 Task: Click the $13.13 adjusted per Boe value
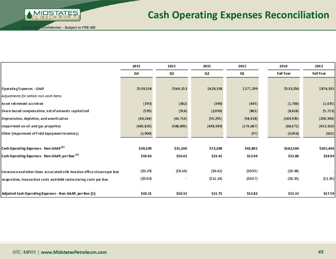tap(293, 194)
